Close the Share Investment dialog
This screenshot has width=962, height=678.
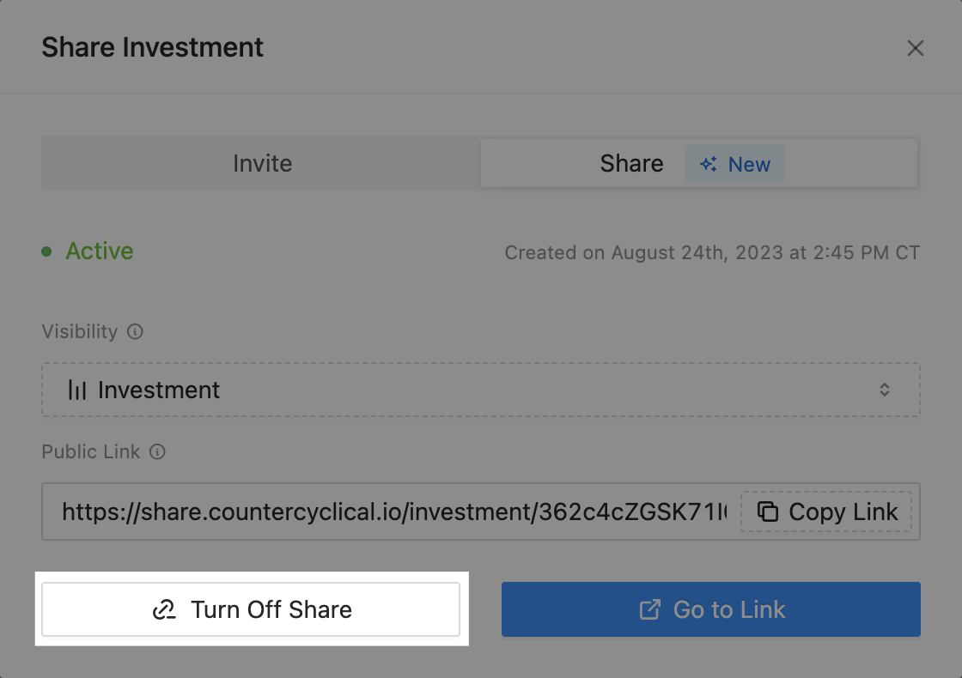(x=916, y=48)
